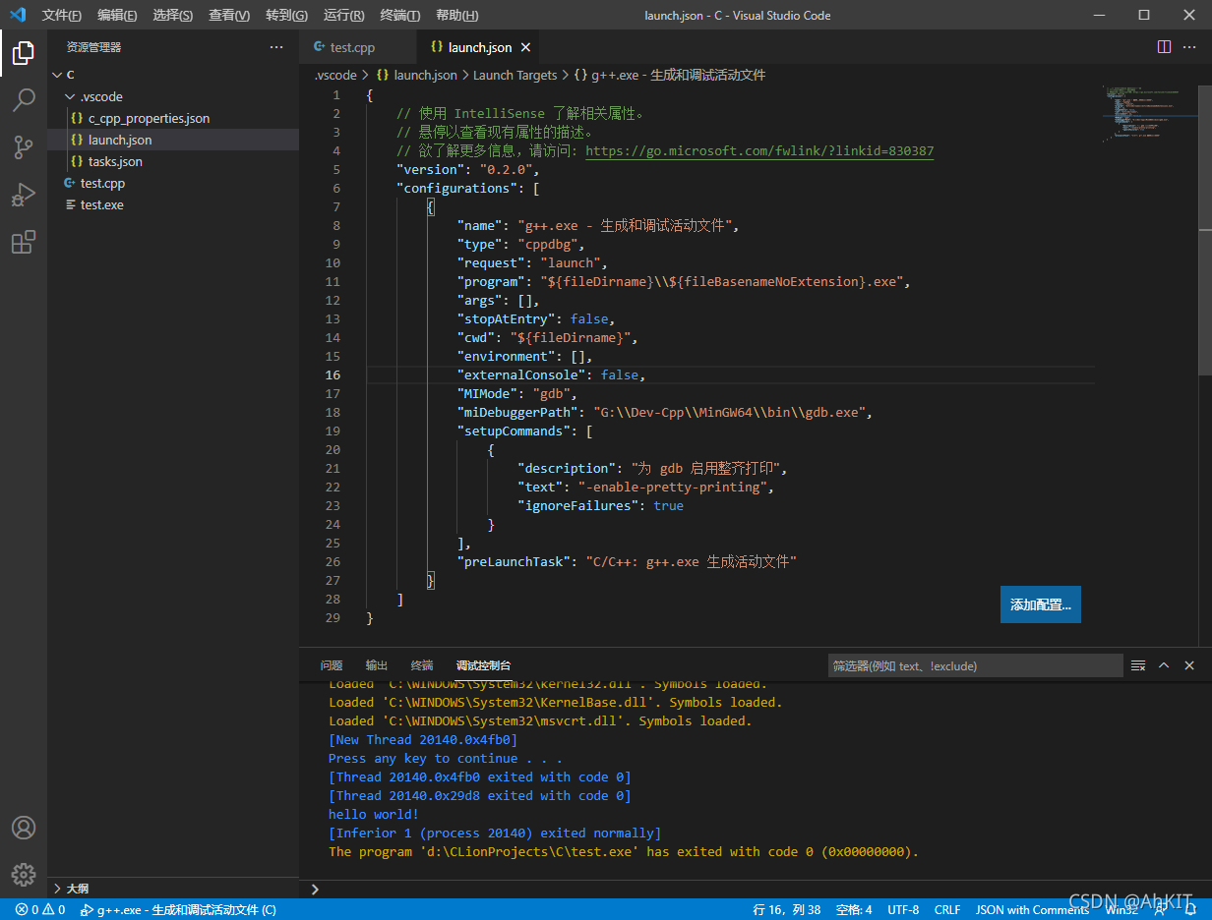Open the 运行(R) menu
This screenshot has width=1212, height=920.
(x=343, y=15)
